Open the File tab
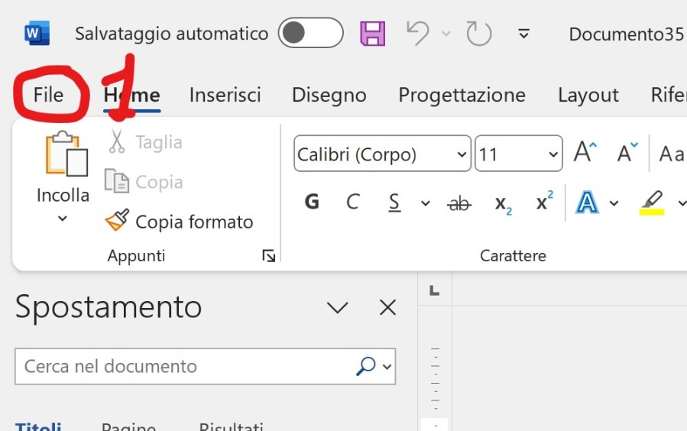Image resolution: width=687 pixels, height=431 pixels. pos(48,95)
